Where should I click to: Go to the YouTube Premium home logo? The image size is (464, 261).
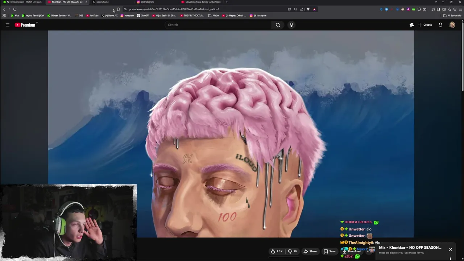25,25
